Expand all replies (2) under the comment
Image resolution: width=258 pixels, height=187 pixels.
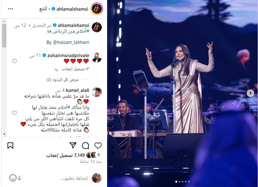point(63,80)
